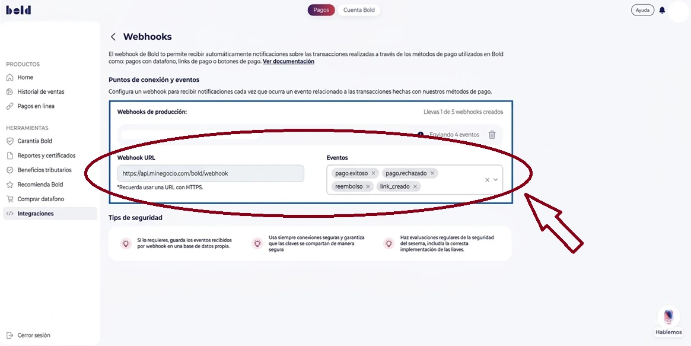Viewport: 691px width, 346px height.
Task: Delete the webhook with the trash icon
Action: pos(492,135)
